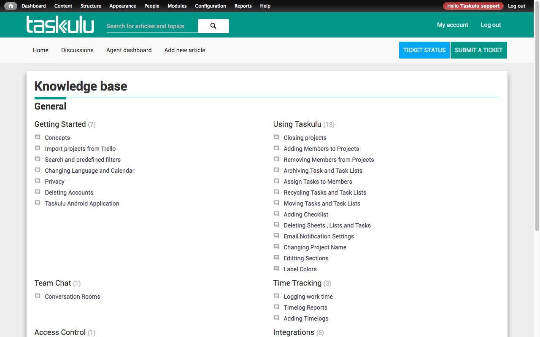540x337 pixels.
Task: Click icon beside Deleting Accounts
Action: [x=38, y=192]
